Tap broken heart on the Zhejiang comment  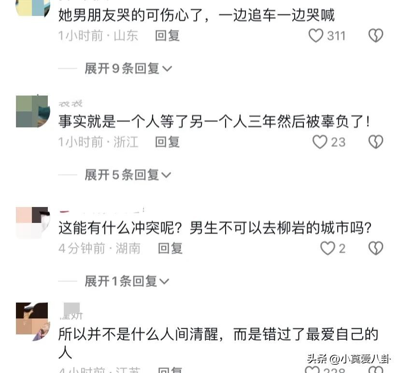point(376,142)
